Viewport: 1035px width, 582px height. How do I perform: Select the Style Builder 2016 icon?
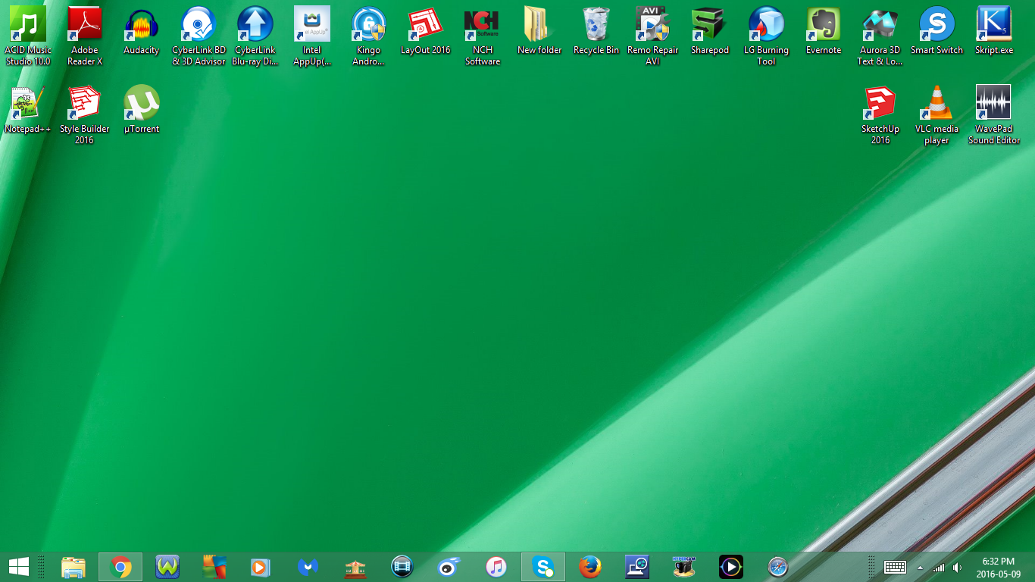coord(85,103)
